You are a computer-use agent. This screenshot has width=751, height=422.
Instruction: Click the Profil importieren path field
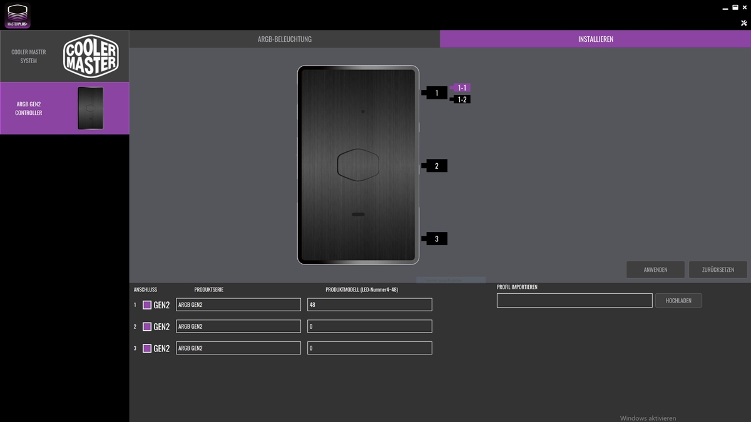coord(575,300)
